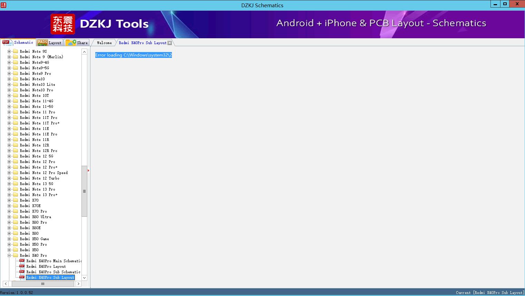Click the tree vertical scrollbar thumb
The height and width of the screenshot is (296, 525).
(84, 191)
